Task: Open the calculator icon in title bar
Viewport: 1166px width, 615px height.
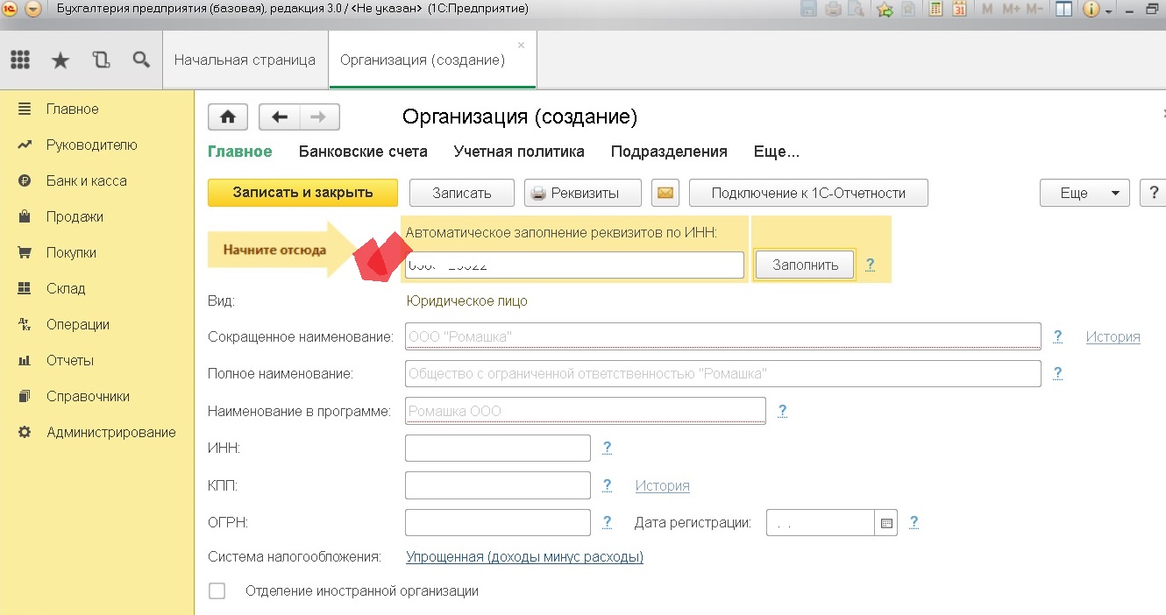Action: (935, 10)
